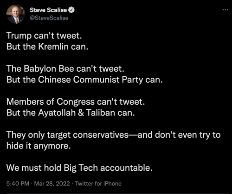Screen dimensions: 232x194
Task: Click "Members of Congress can't tweet."
Action: (76, 102)
